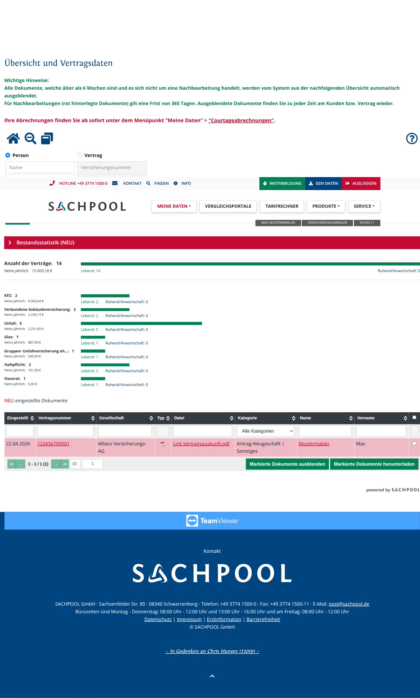The image size is (420, 698).
Task: Focus the filter box under Gesellschaft
Action: [x=125, y=431]
